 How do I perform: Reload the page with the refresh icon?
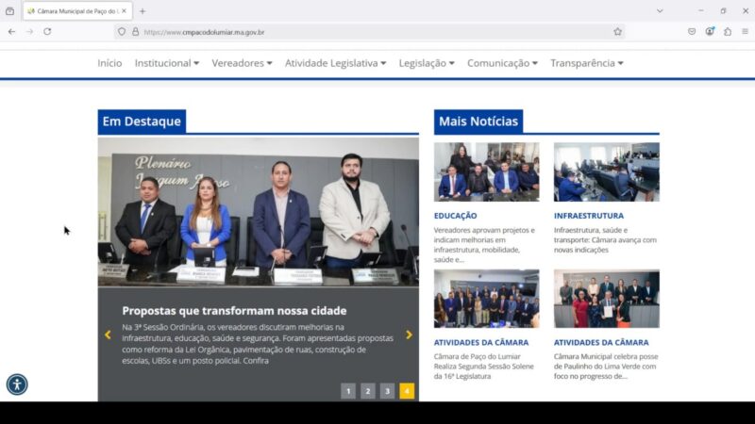(x=47, y=32)
